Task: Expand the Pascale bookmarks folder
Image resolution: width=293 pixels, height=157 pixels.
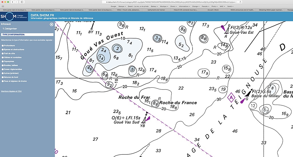Action: point(205,6)
